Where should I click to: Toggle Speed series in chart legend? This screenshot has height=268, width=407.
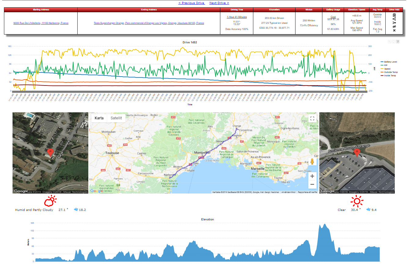point(385,69)
